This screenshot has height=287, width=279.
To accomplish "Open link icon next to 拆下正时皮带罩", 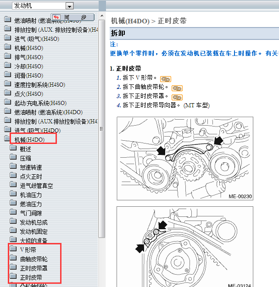I will pos(177,97).
